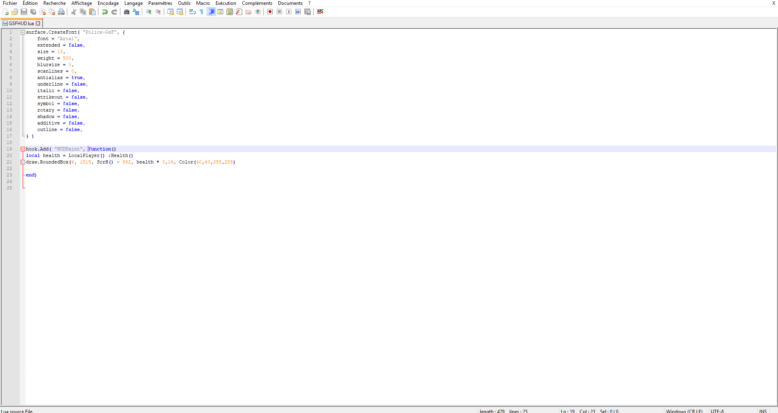This screenshot has width=778, height=413.
Task: Open the Exécution menu
Action: coord(226,3)
